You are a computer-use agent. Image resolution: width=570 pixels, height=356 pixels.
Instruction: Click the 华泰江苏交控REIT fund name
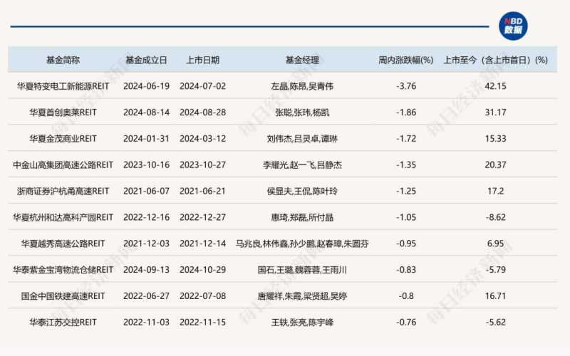(x=63, y=322)
